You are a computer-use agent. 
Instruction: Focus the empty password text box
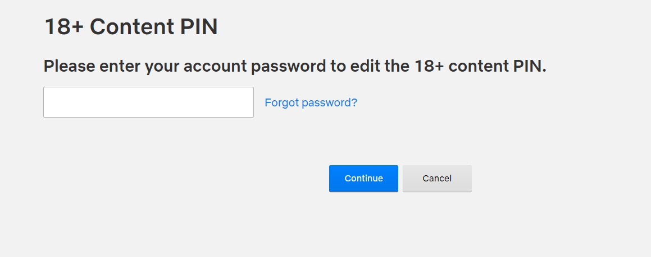pyautogui.click(x=148, y=102)
